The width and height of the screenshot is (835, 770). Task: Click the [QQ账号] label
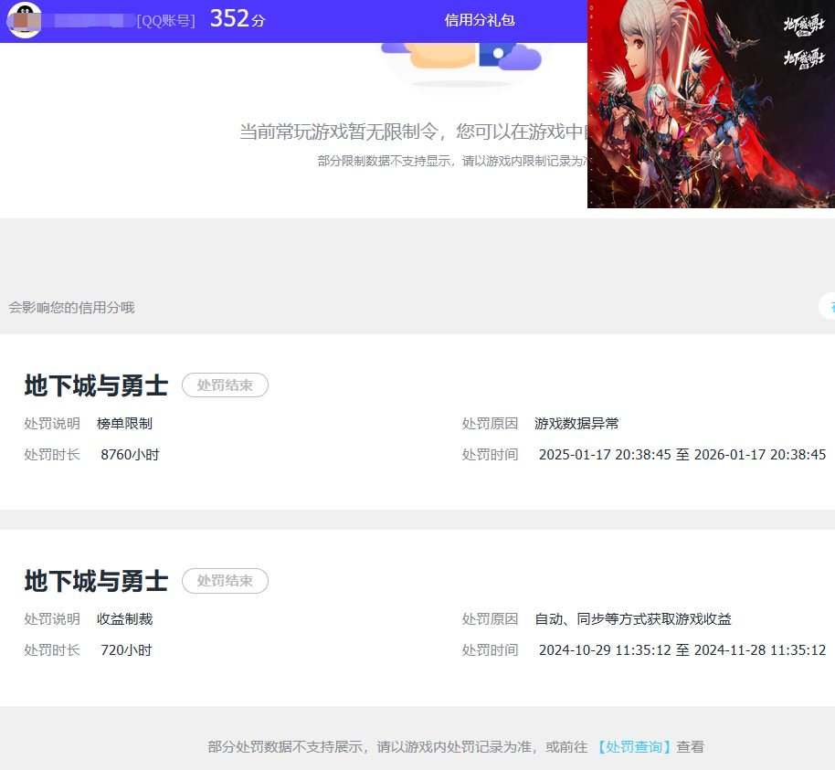click(x=166, y=21)
